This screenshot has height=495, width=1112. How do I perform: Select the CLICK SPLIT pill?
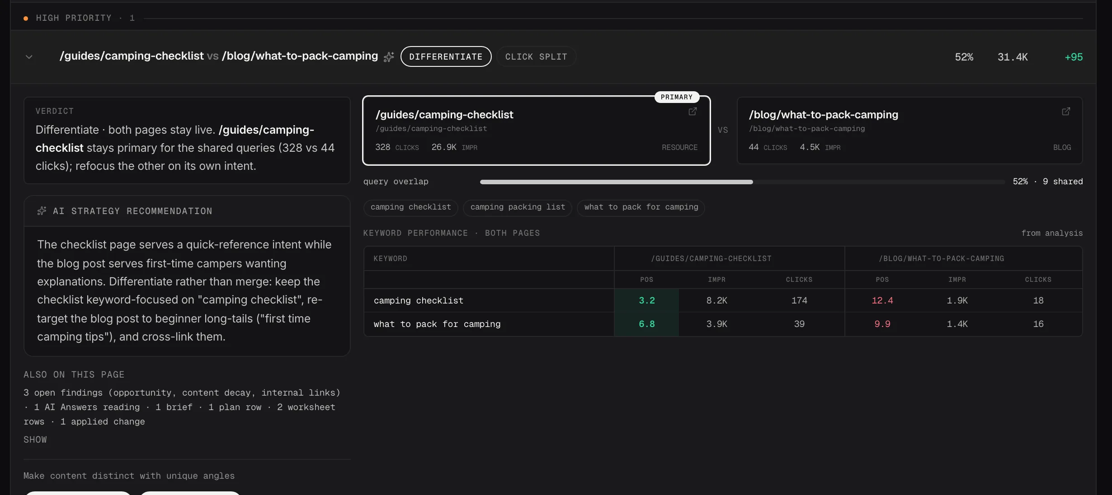pyautogui.click(x=536, y=56)
